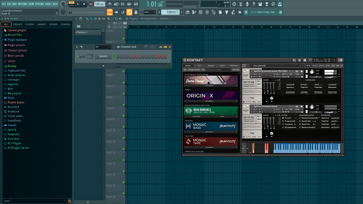Click the question mark help icon

[254, 4]
